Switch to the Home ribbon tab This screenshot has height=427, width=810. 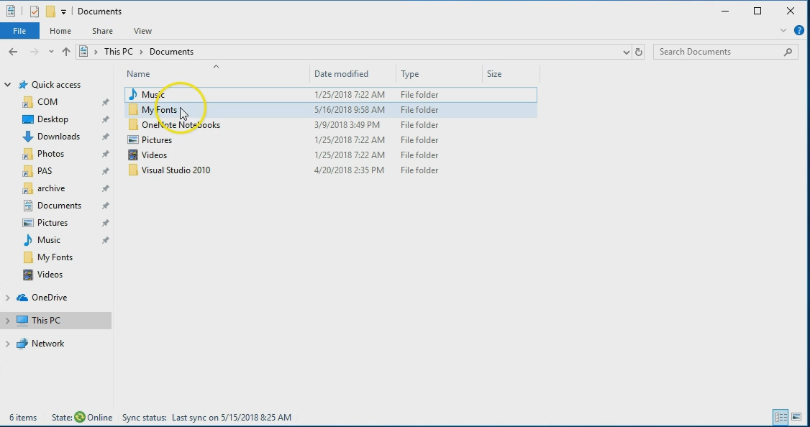[x=60, y=31]
